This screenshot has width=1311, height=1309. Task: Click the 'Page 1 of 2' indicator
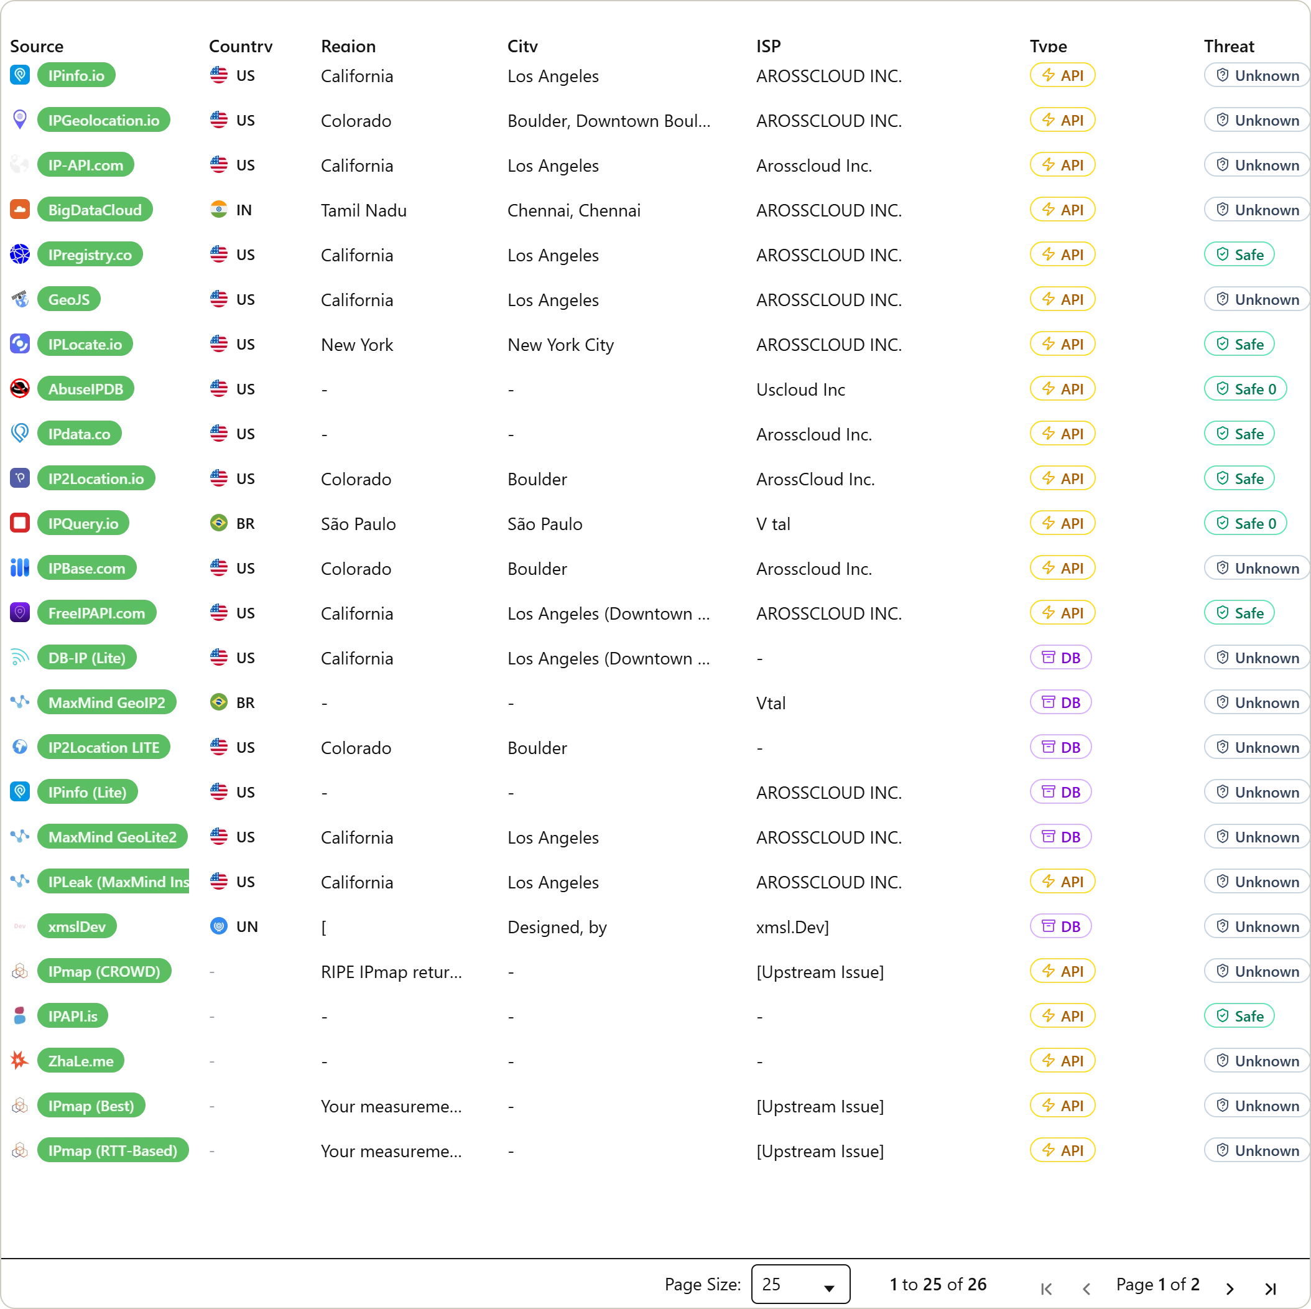click(1157, 1285)
